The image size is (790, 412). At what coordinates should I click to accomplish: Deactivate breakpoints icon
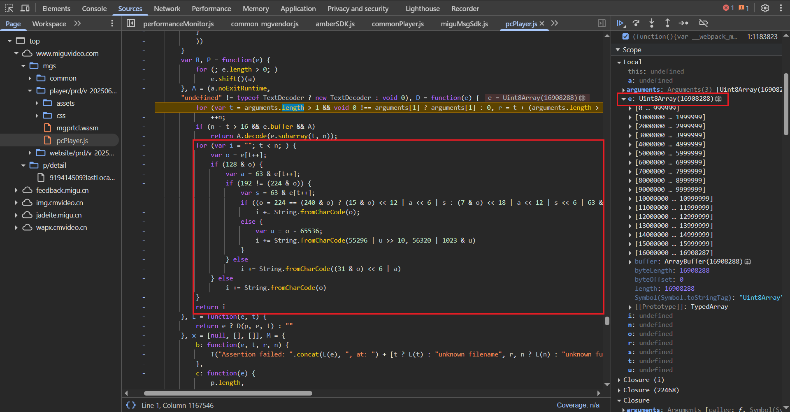coord(704,23)
